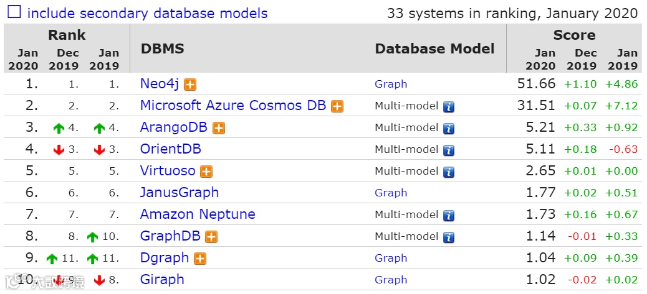This screenshot has width=647, height=294.
Task: Open the JanusGraph link
Action: (180, 193)
